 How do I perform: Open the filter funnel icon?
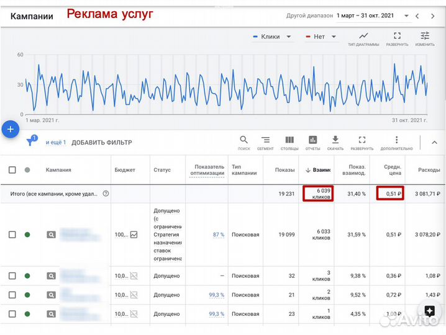point(31,141)
